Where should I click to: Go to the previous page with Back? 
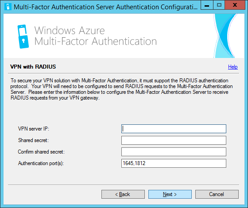[123, 194]
